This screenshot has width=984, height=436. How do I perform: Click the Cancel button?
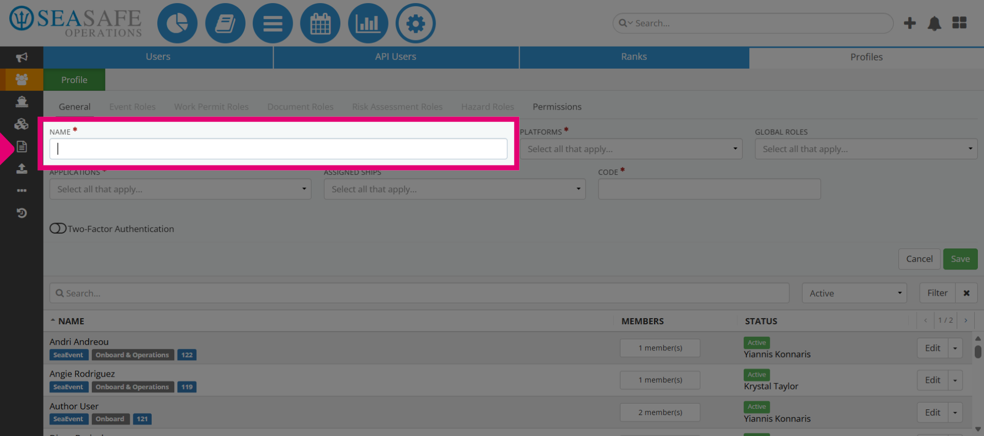[x=919, y=259]
